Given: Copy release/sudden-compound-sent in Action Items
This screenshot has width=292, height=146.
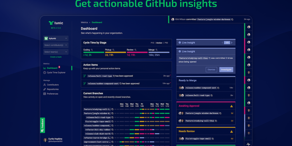Looking at the screenshot, I should (x=121, y=84).
